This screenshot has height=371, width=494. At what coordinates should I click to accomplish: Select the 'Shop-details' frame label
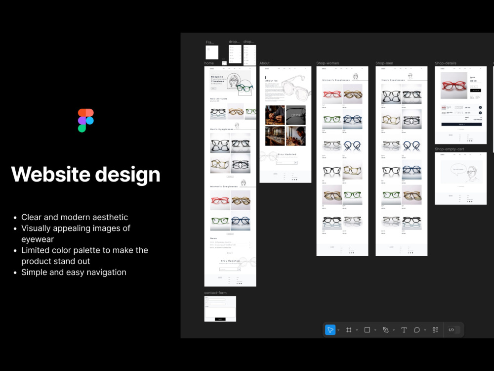point(446,63)
